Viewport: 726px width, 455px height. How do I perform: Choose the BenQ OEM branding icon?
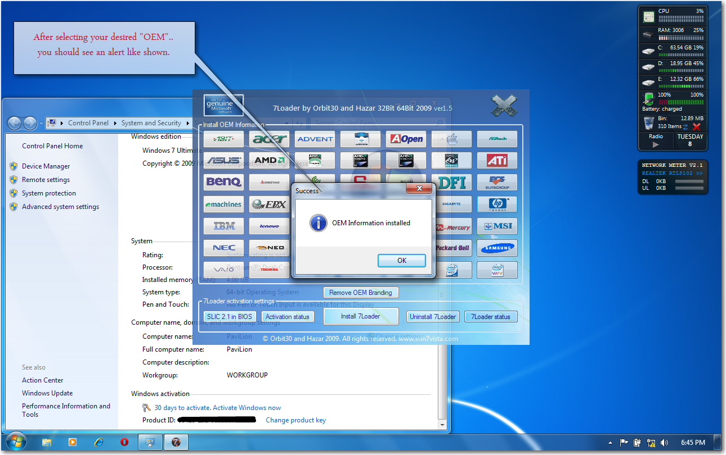pyautogui.click(x=224, y=182)
